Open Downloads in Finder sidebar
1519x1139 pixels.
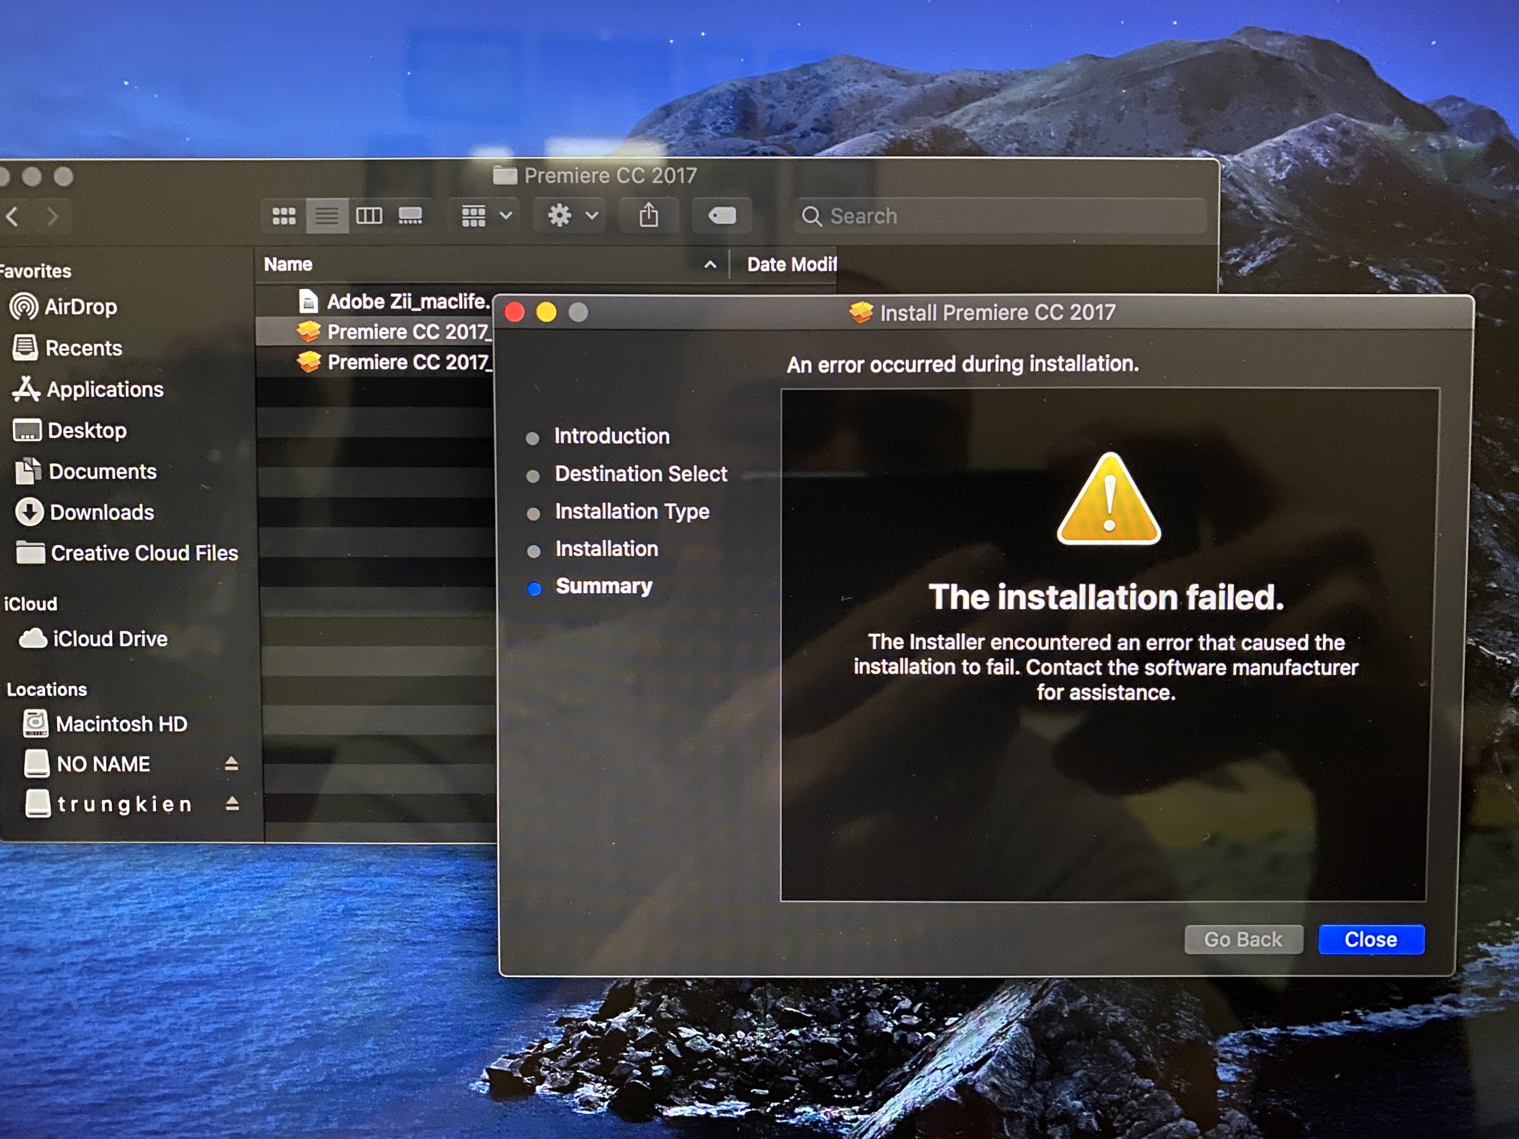pyautogui.click(x=84, y=512)
